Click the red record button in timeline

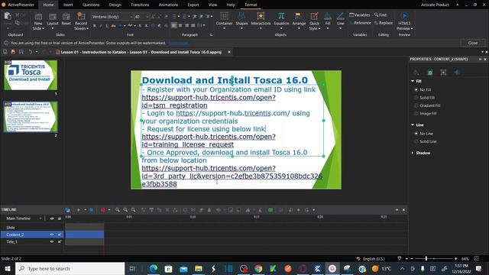[x=103, y=210]
